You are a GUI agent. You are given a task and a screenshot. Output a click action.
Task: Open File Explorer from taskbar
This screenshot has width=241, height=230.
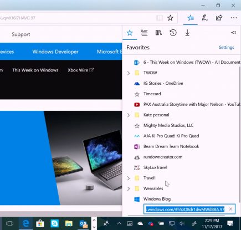[x=69, y=223]
